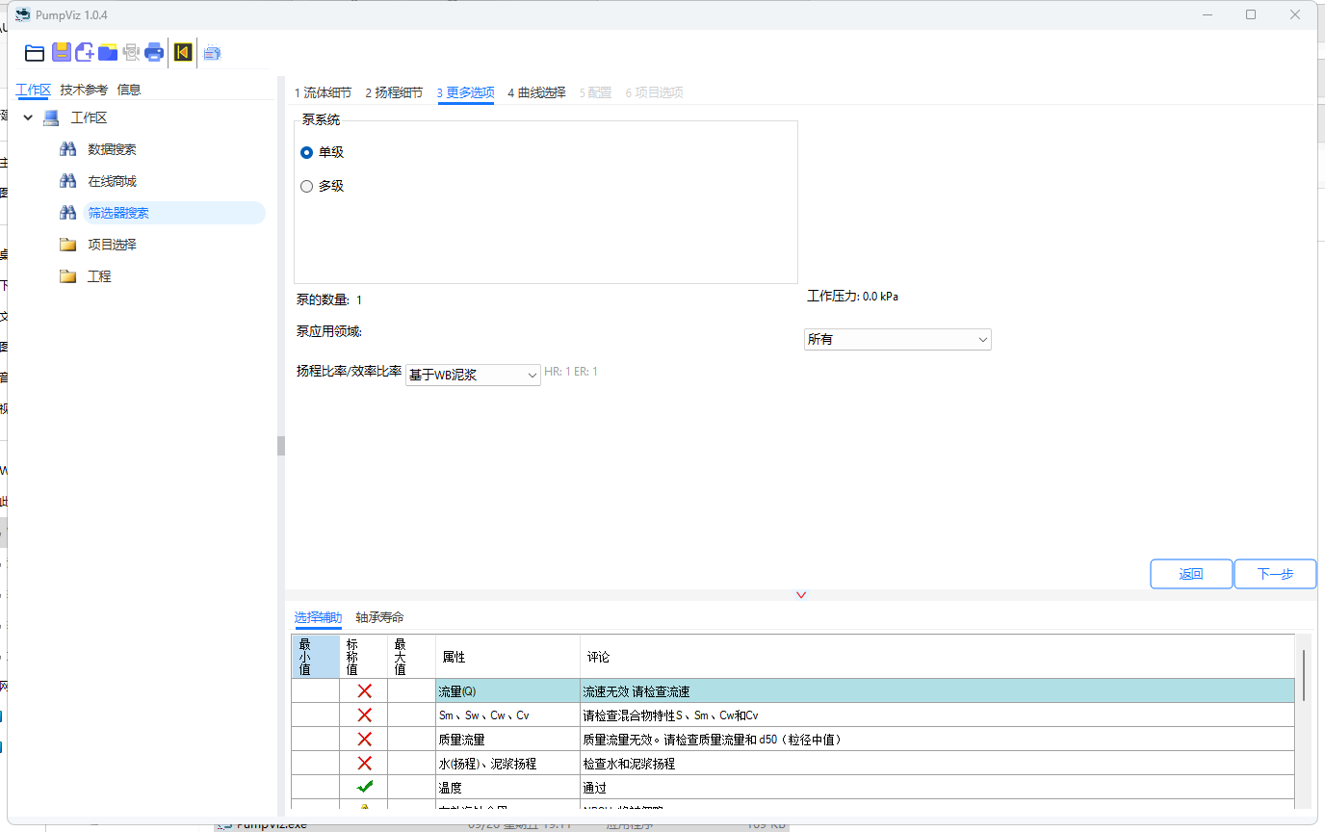Click the 返回 button
1325x832 pixels.
1191,573
